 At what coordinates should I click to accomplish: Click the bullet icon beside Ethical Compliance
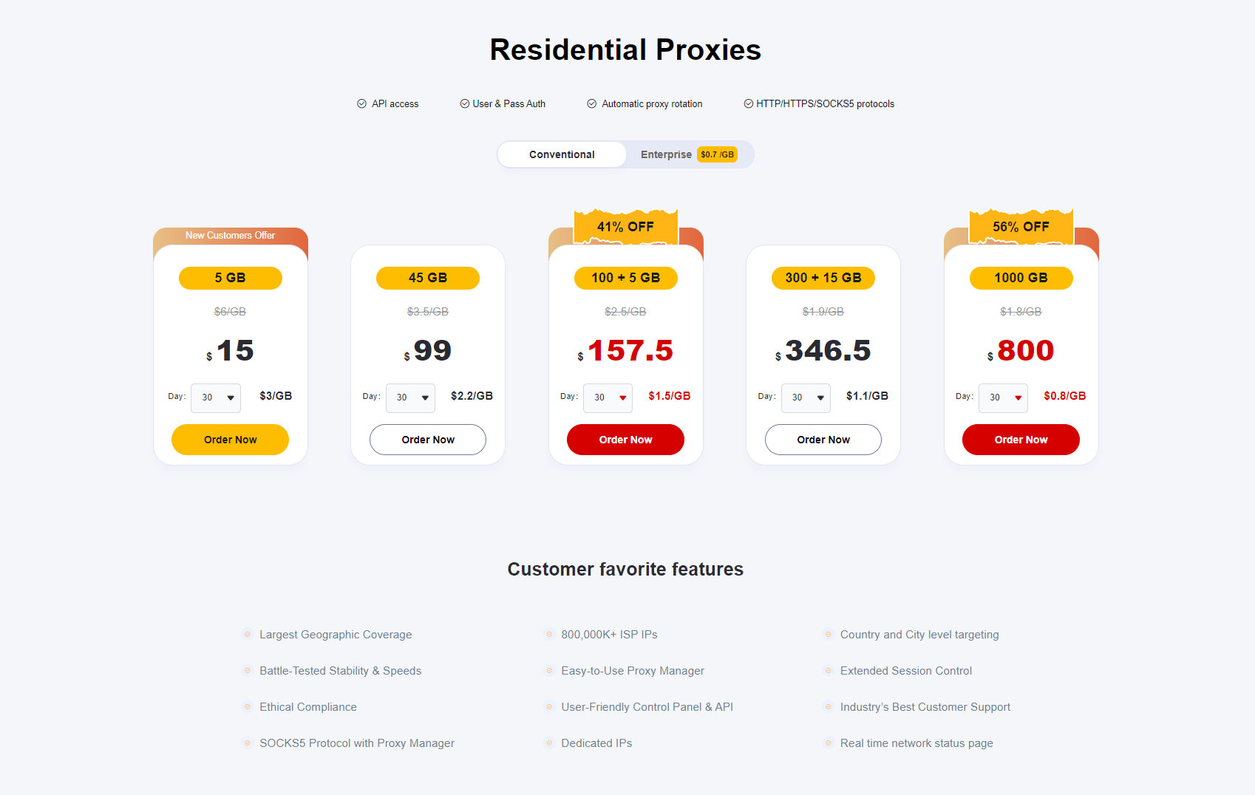(x=247, y=707)
